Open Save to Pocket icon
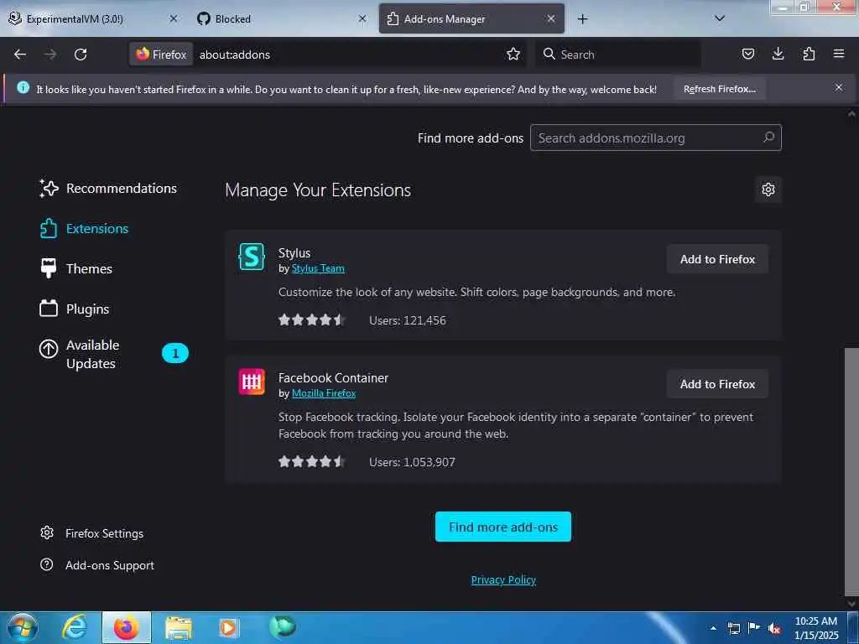This screenshot has width=859, height=644. [x=747, y=54]
